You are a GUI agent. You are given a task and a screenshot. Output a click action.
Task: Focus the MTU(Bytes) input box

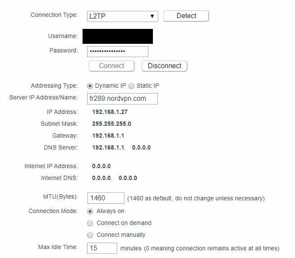105,198
